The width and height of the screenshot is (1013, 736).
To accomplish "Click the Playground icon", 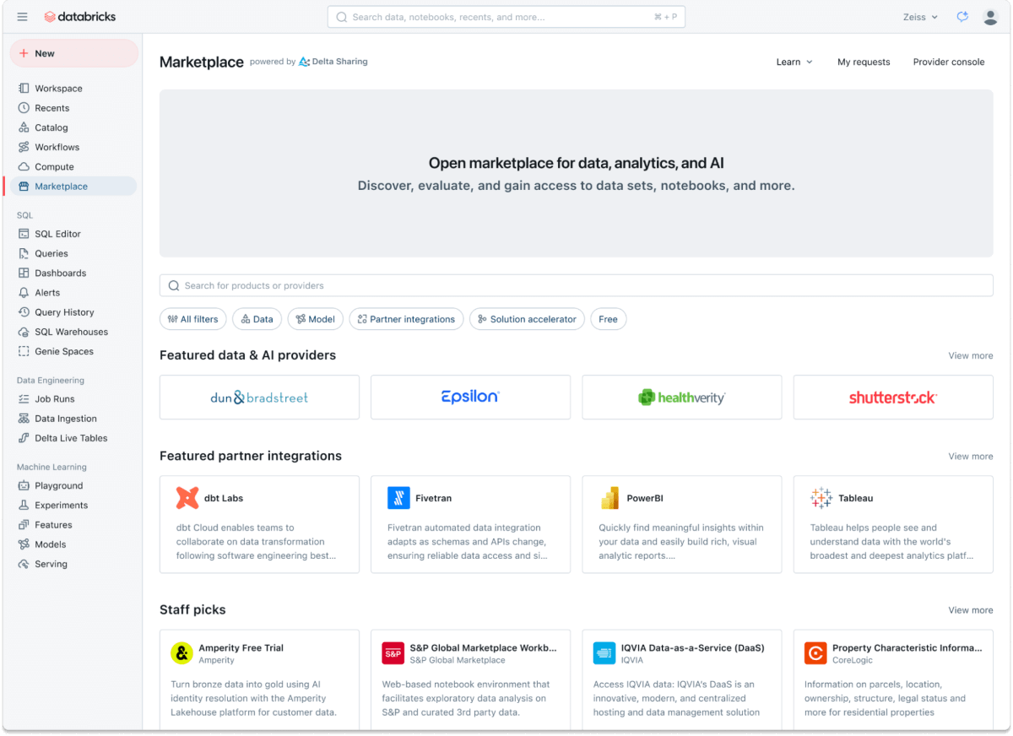I will [x=24, y=486].
